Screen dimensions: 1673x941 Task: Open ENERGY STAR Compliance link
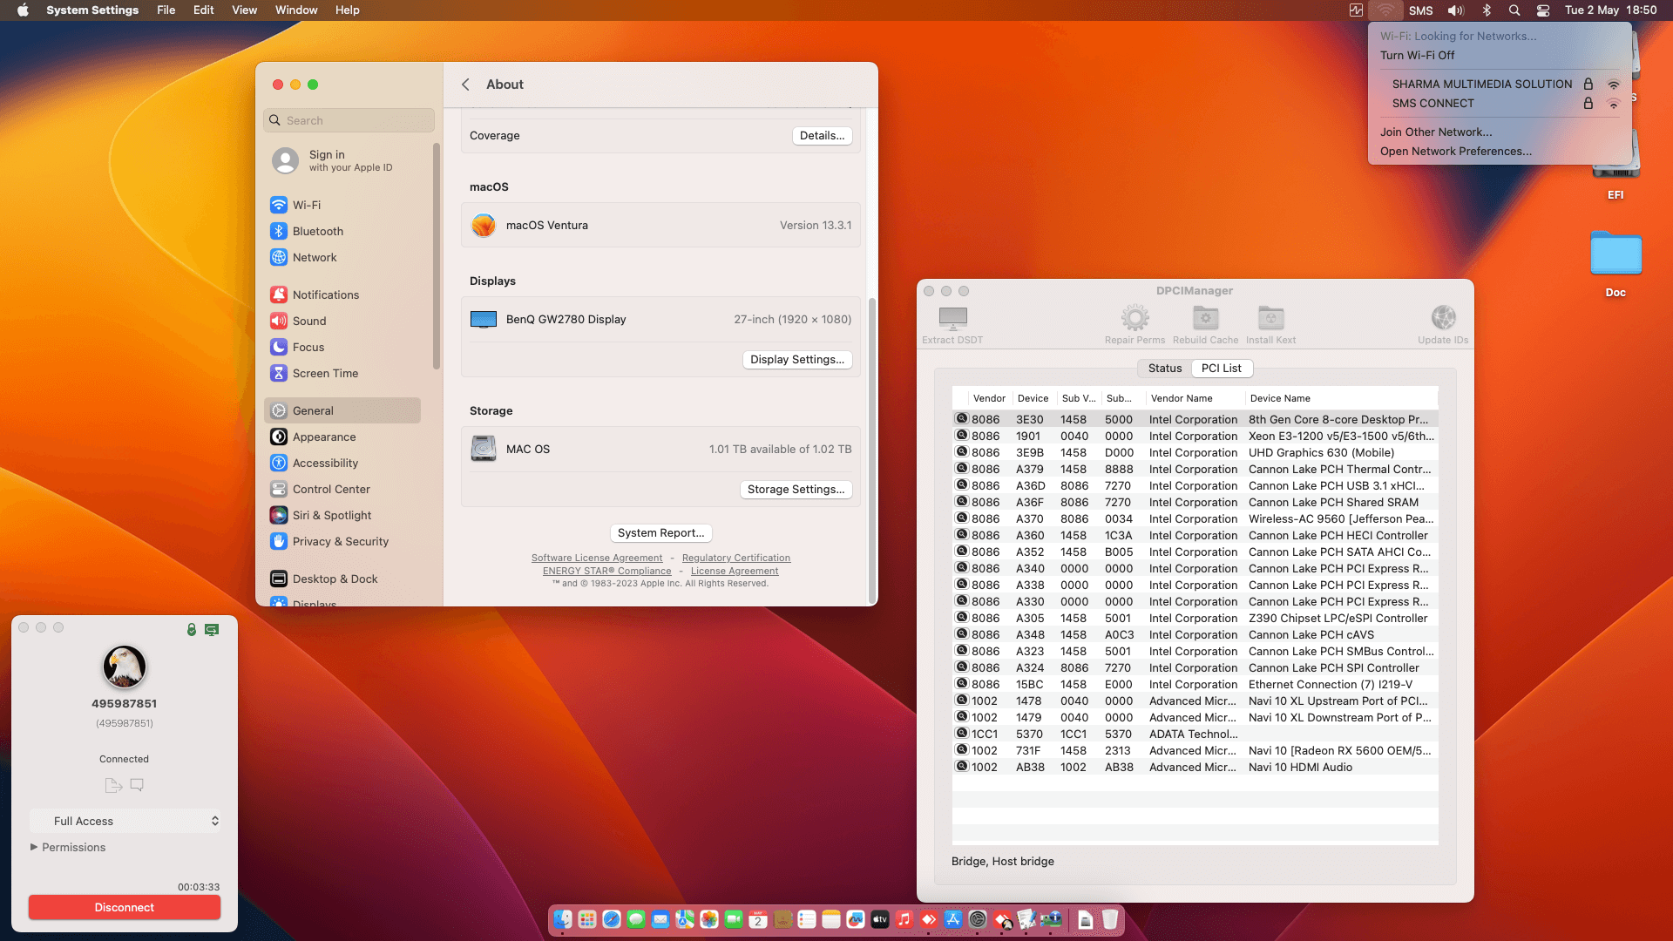607,571
